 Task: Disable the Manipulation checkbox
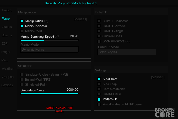tap(22, 21)
